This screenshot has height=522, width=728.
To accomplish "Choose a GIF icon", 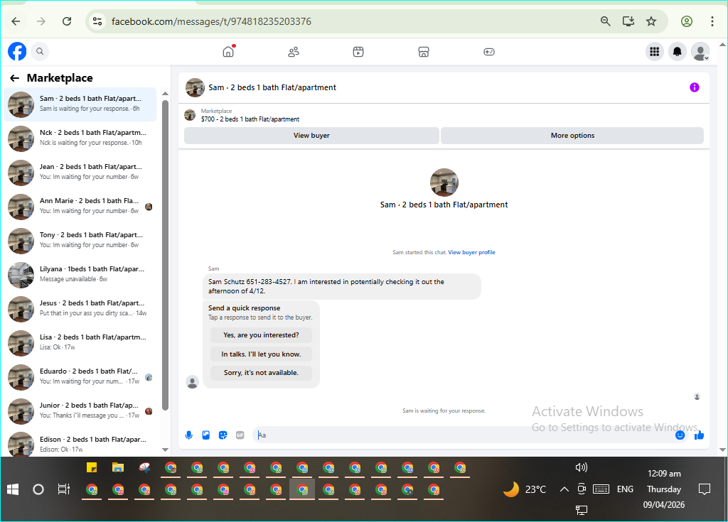I will coord(240,435).
